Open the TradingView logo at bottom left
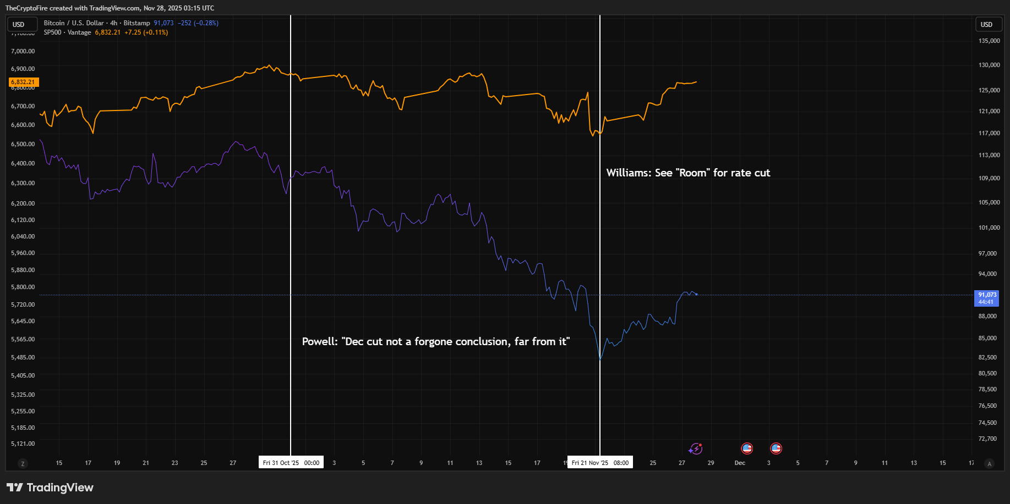The width and height of the screenshot is (1010, 504). click(x=50, y=487)
